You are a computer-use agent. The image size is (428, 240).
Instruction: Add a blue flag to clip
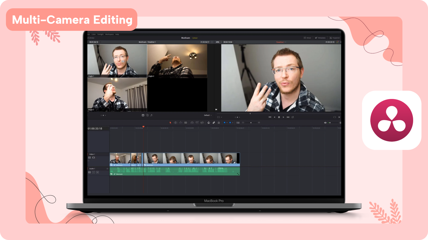point(224,122)
